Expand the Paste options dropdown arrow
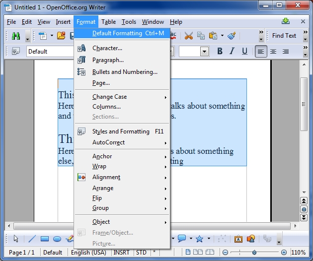 [222, 36]
